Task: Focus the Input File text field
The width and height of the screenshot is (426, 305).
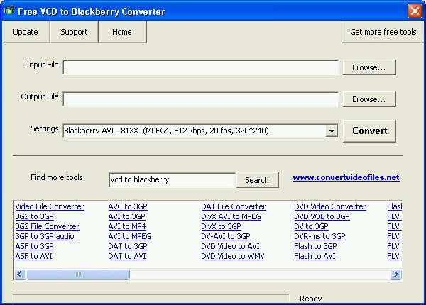Action: coord(201,67)
